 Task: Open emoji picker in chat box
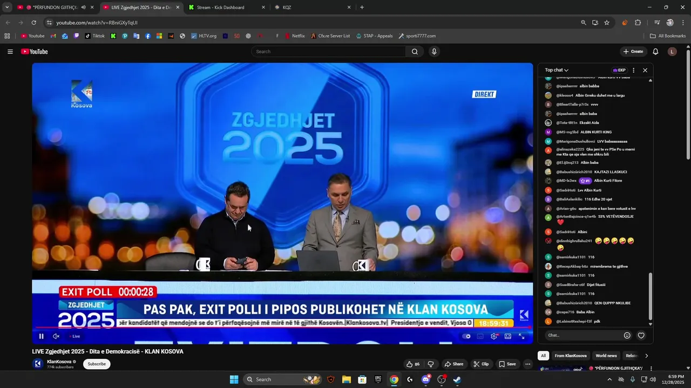tap(627, 335)
